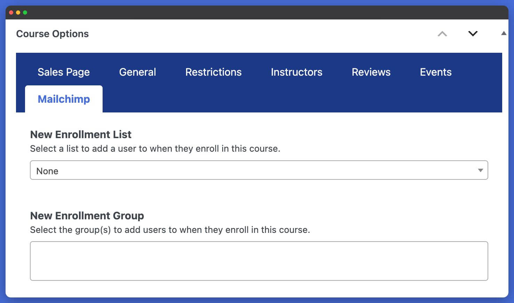Viewport: 514px width, 303px height.
Task: Open the New Enrollment List dropdown
Action: click(x=259, y=170)
